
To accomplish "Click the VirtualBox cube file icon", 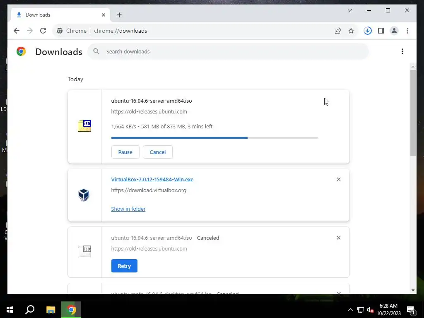I will [x=84, y=195].
